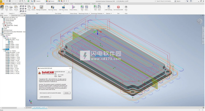Open Manage Templates
The image size is (205, 111).
point(41,8)
